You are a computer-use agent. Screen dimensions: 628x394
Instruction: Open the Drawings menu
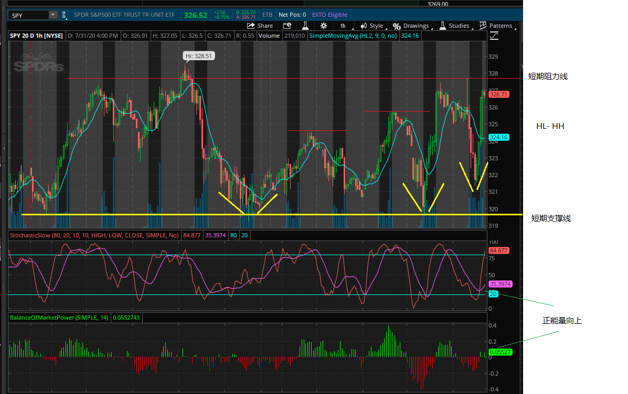[412, 26]
